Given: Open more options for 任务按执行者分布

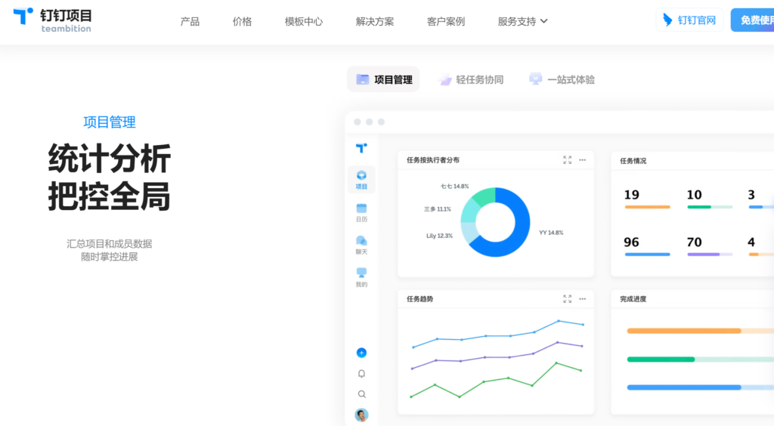Looking at the screenshot, I should [583, 160].
